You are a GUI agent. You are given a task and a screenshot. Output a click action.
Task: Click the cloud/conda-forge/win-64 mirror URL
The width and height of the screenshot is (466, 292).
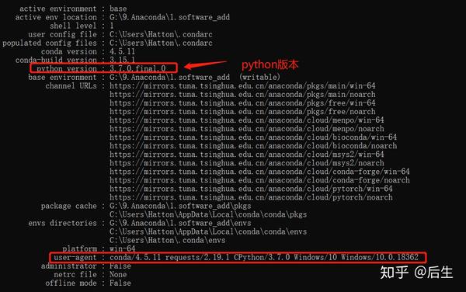coord(259,172)
